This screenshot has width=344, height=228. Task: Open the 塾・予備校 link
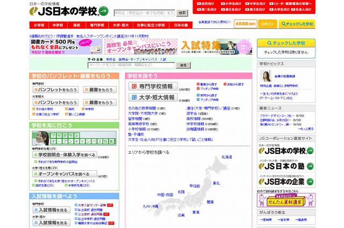(x=136, y=134)
